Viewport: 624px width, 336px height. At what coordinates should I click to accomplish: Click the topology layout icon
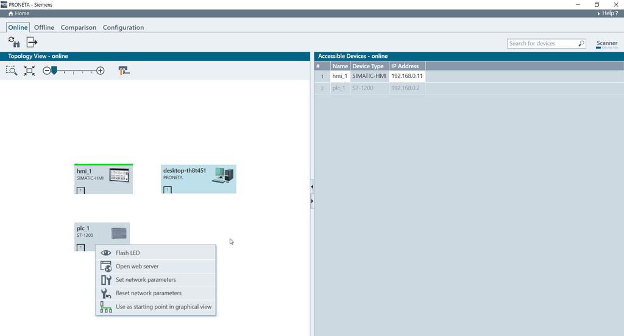click(124, 71)
